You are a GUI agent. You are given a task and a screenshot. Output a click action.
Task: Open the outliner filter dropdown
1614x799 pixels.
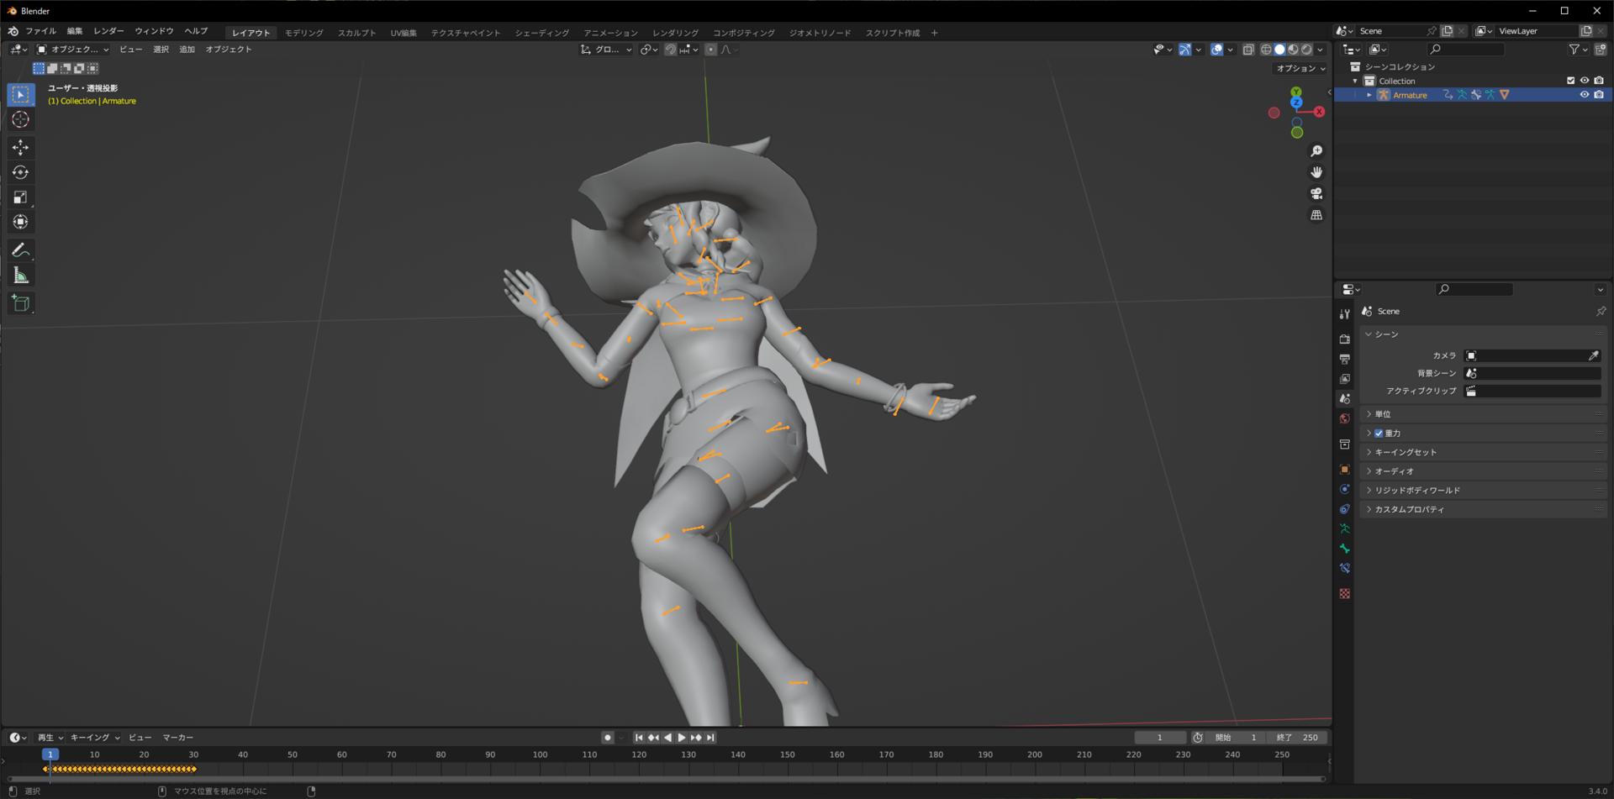[x=1578, y=50]
